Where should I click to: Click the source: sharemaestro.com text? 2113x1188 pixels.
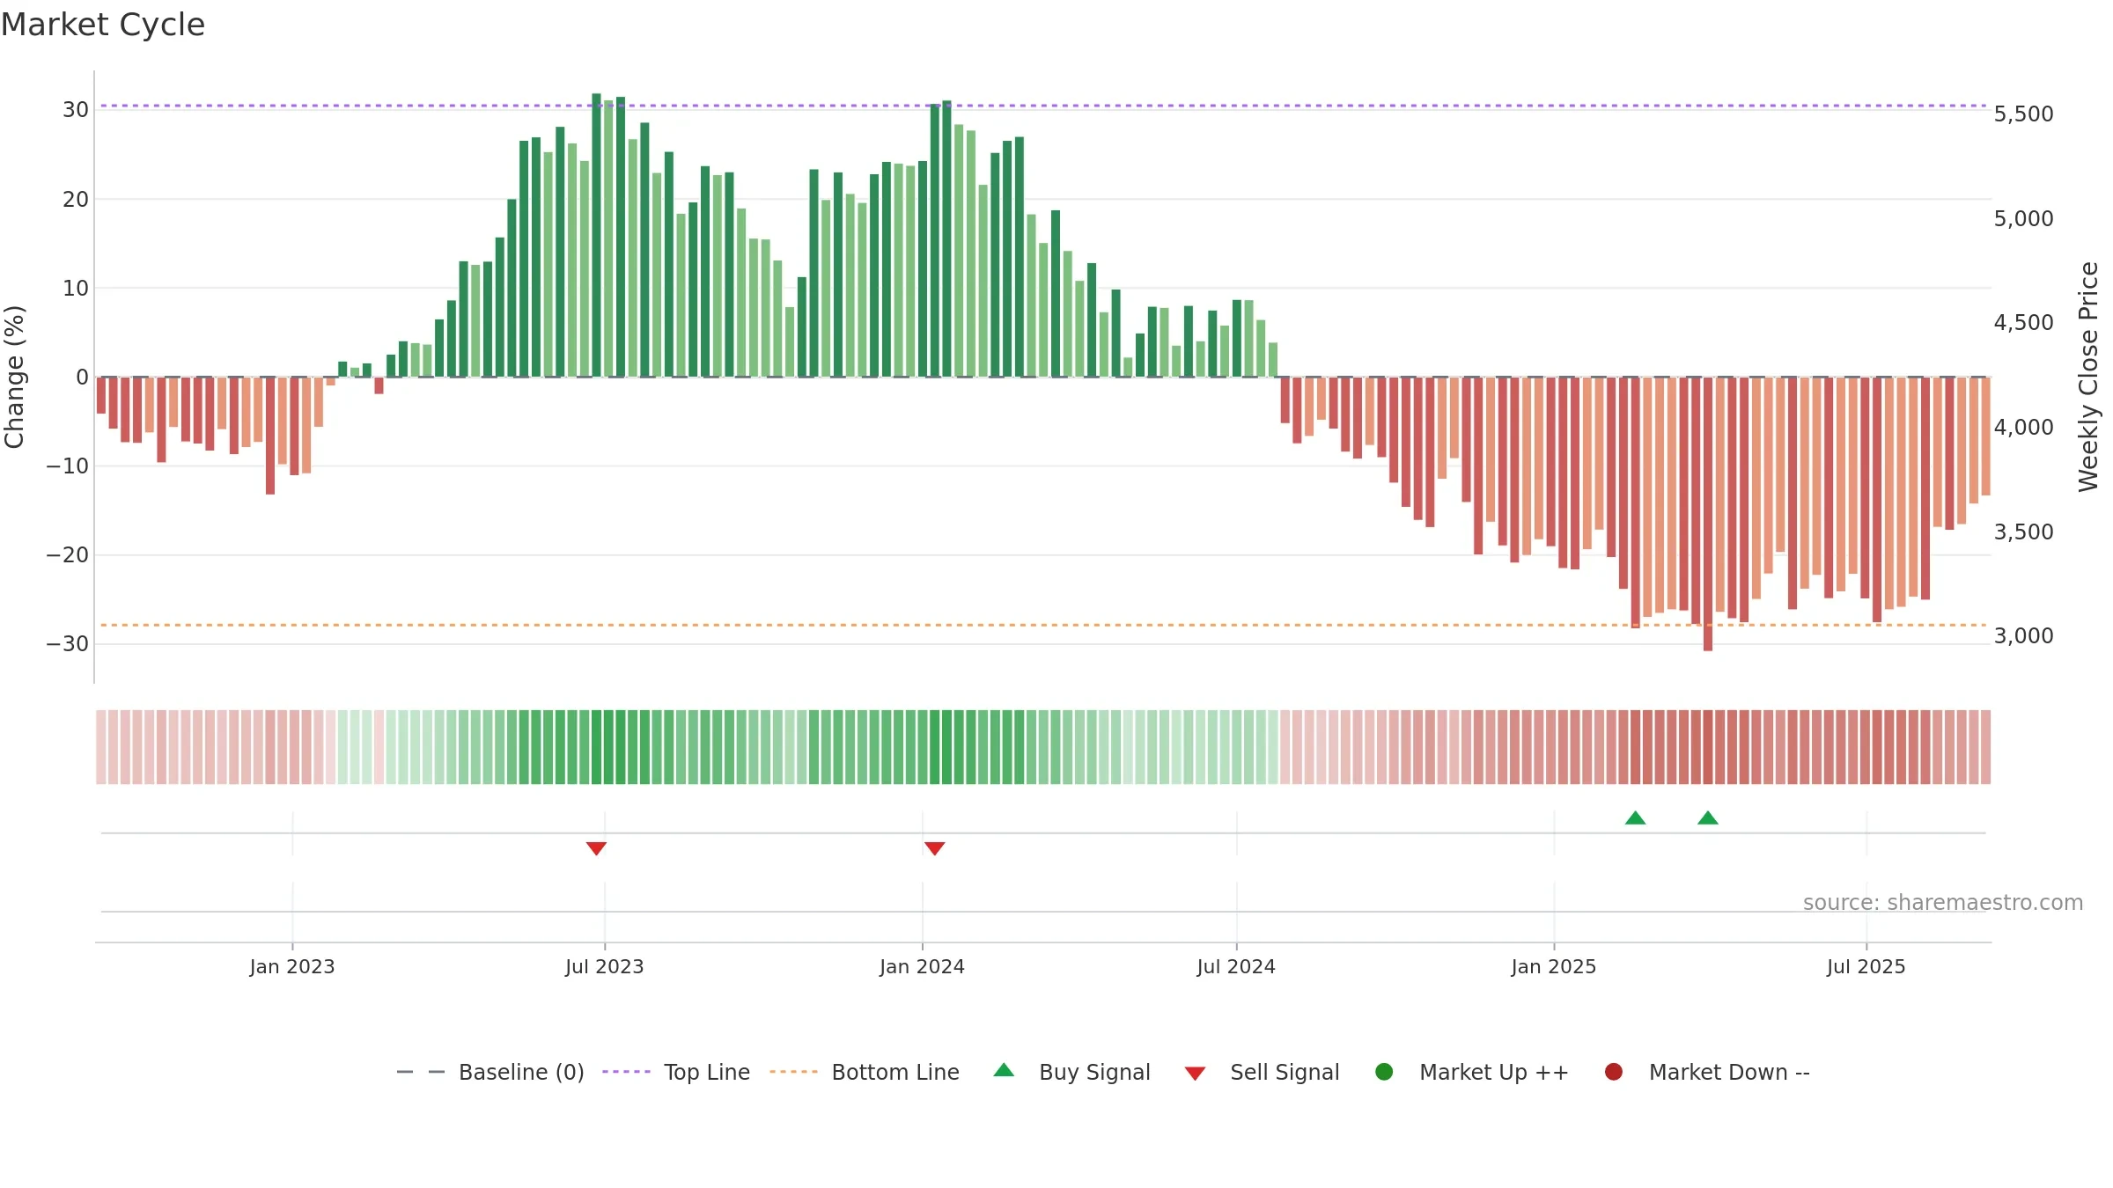pyautogui.click(x=1943, y=903)
